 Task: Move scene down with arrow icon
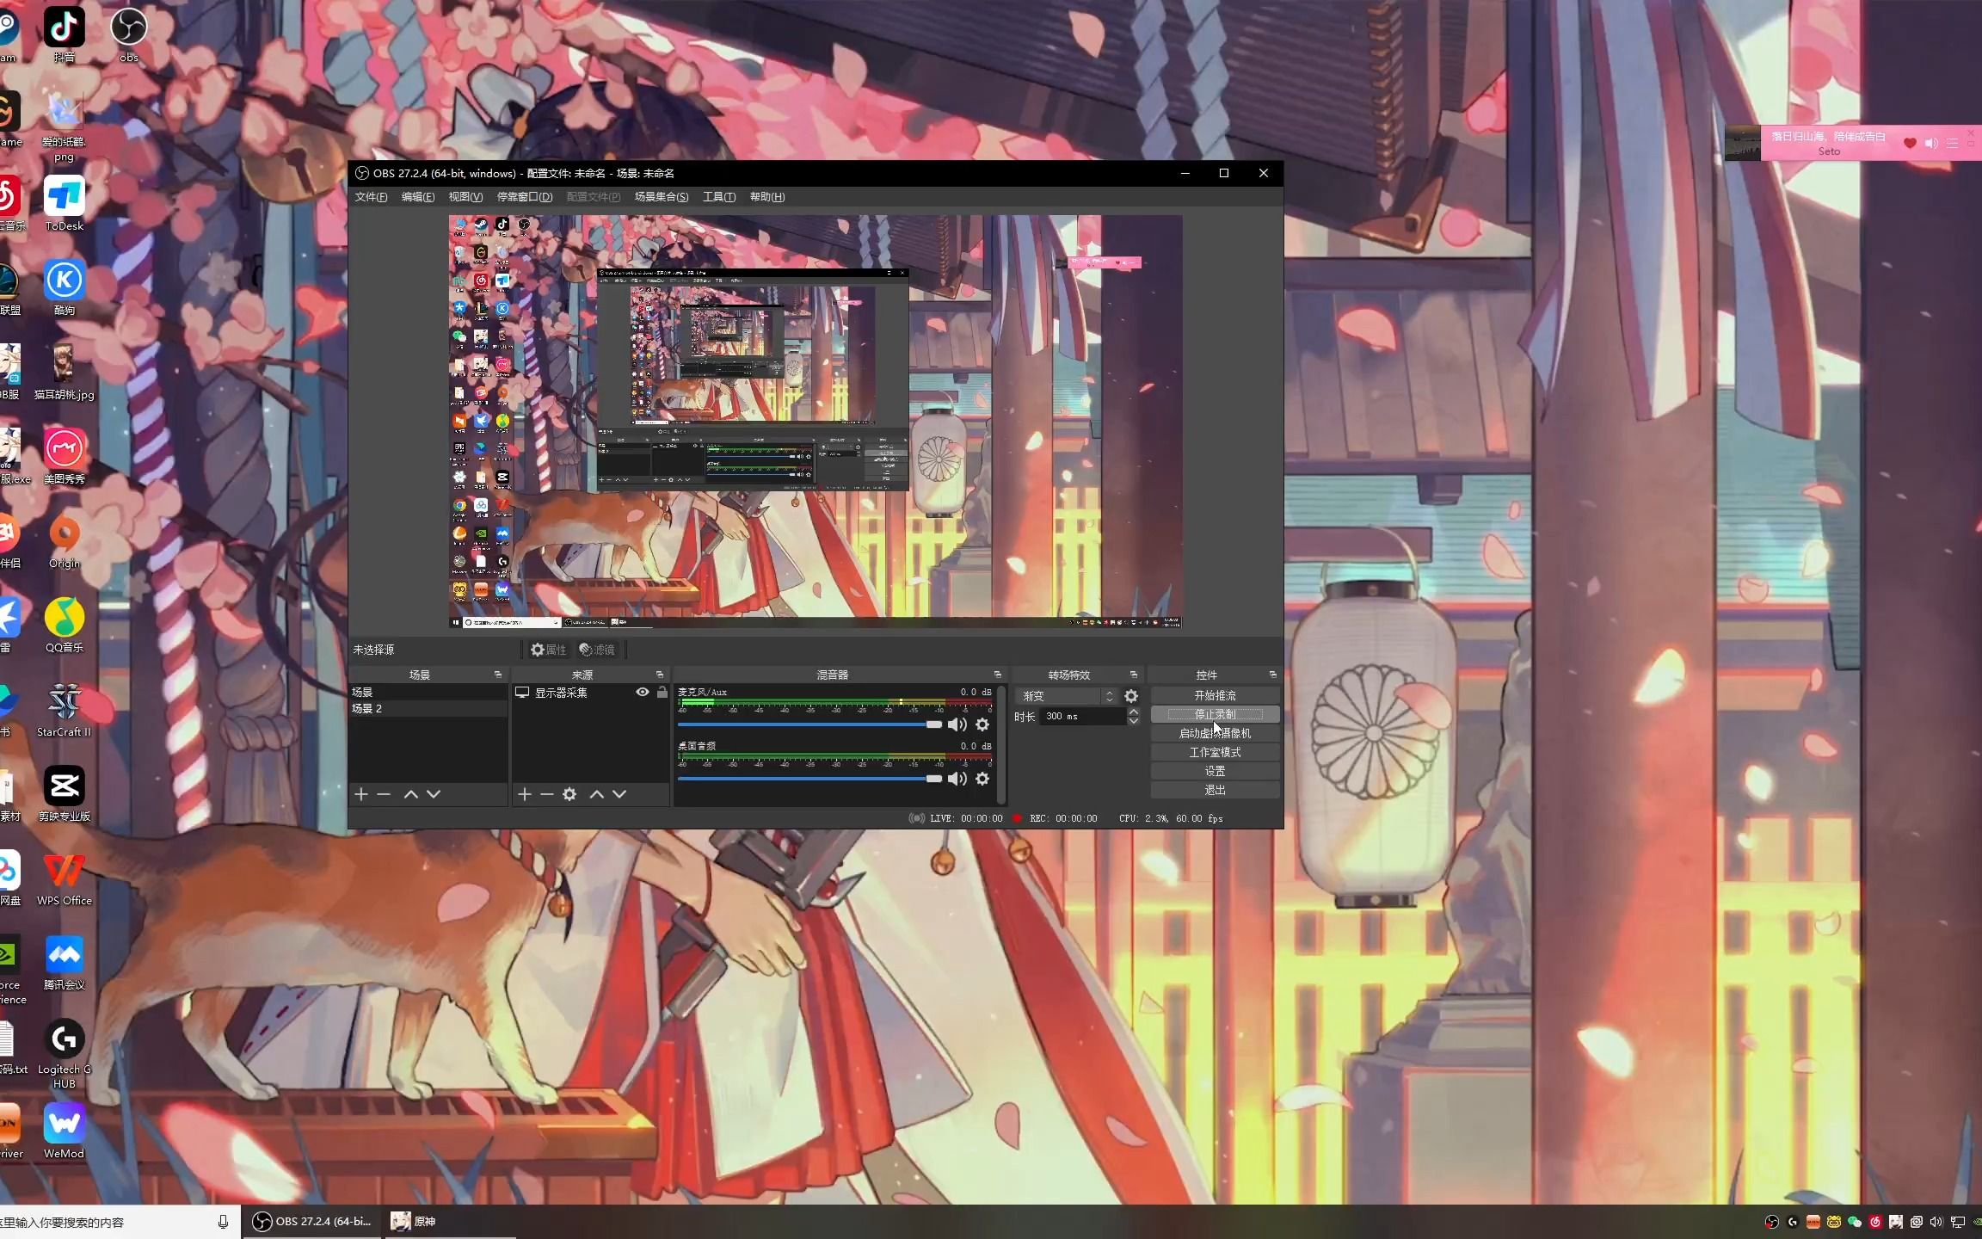pyautogui.click(x=434, y=794)
